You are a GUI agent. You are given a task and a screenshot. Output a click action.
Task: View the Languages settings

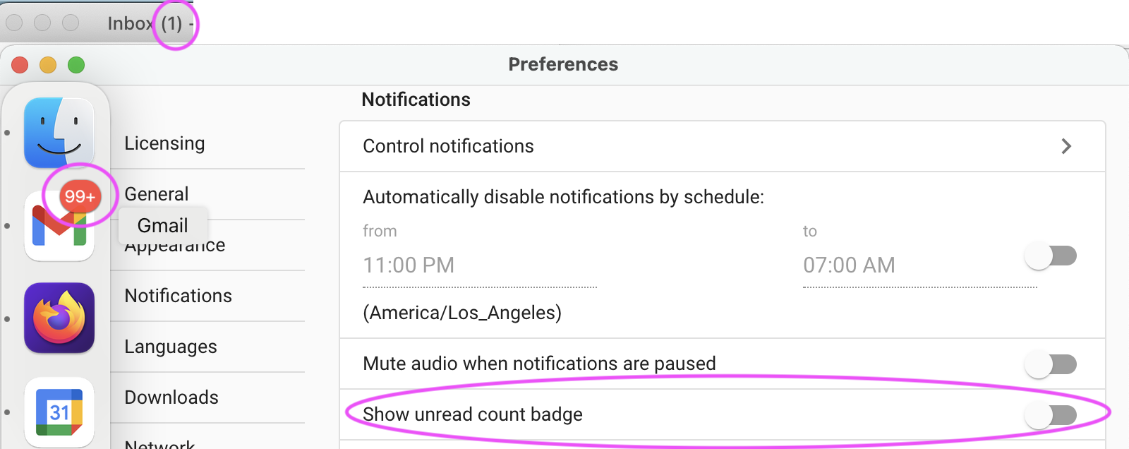[170, 346]
